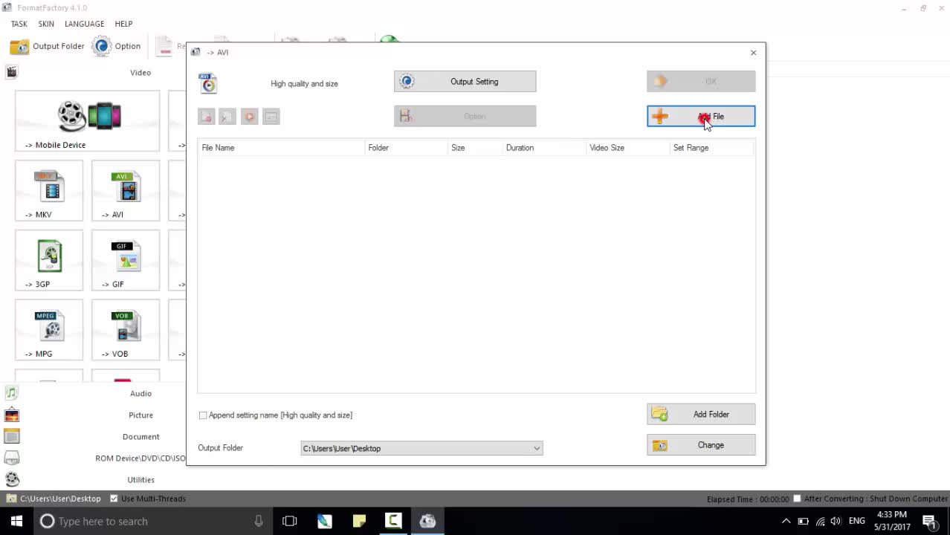Open the TASK menu

(19, 24)
